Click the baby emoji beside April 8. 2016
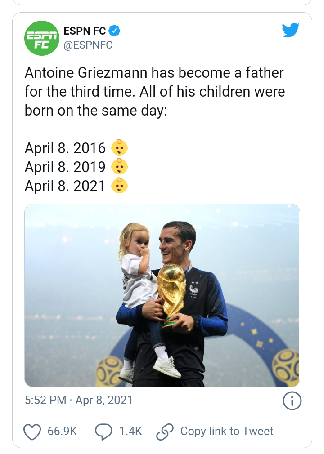 [x=120, y=148]
